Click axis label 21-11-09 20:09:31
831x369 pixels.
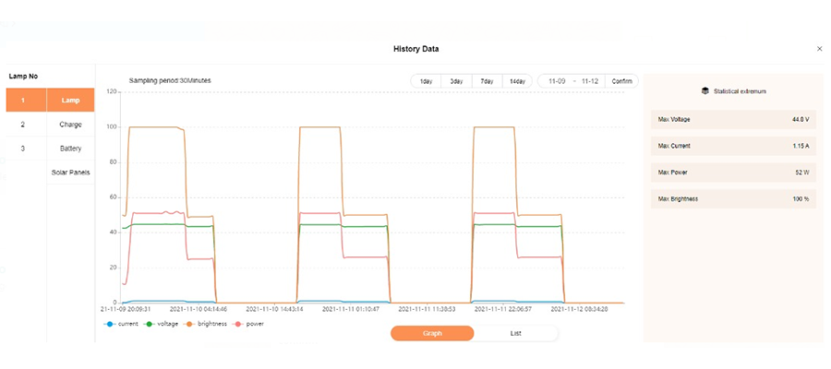(126, 307)
